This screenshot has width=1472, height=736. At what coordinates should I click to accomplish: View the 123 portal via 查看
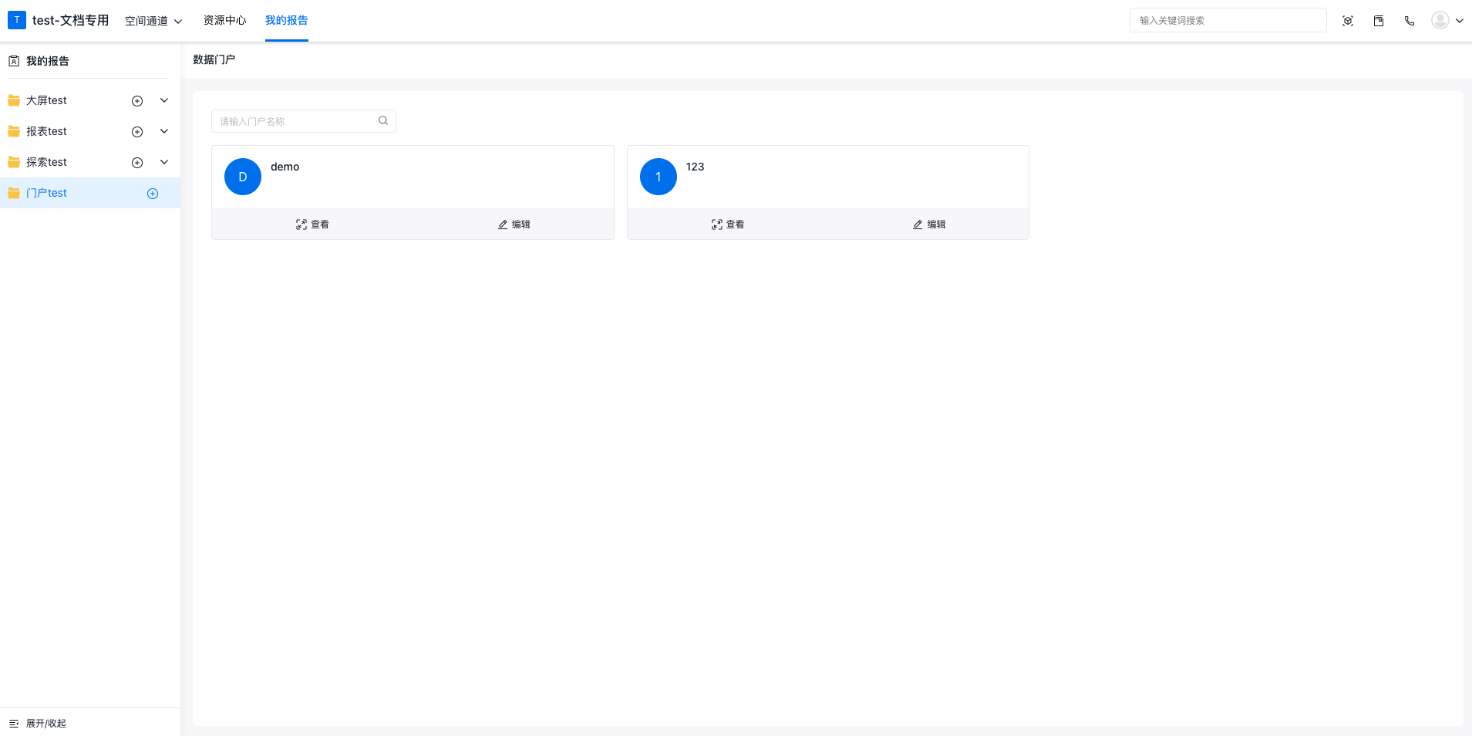[728, 225]
